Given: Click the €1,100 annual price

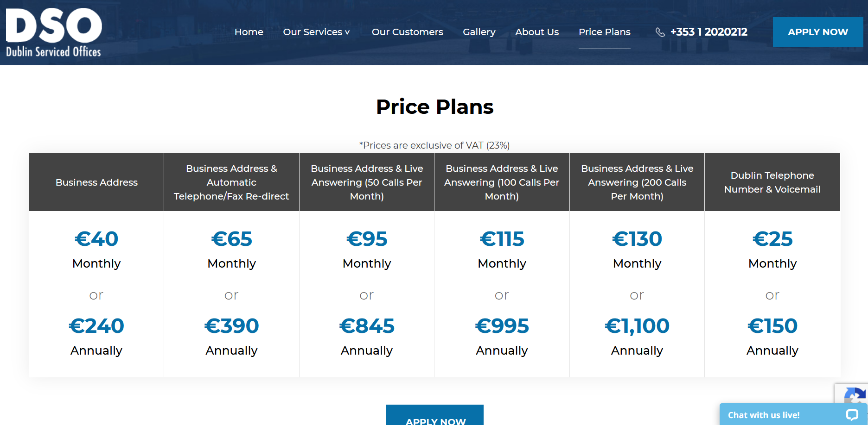Looking at the screenshot, I should [x=637, y=326].
